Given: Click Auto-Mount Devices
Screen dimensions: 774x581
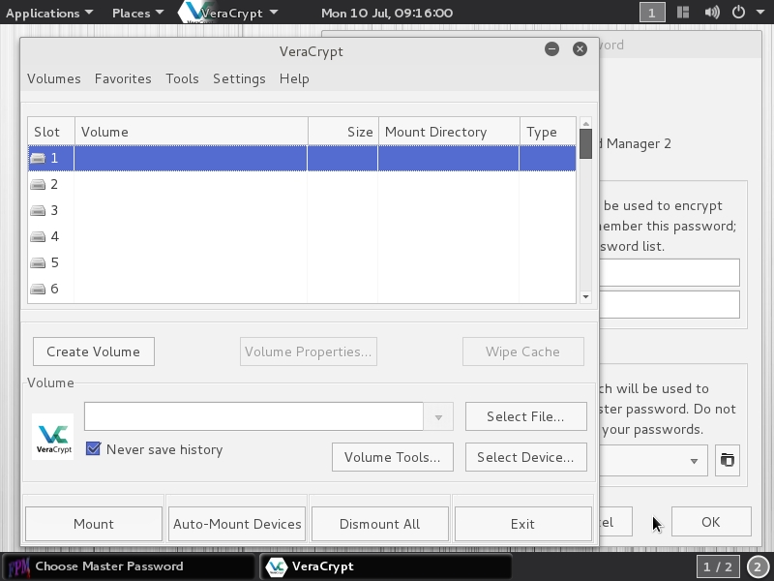Looking at the screenshot, I should tap(237, 524).
